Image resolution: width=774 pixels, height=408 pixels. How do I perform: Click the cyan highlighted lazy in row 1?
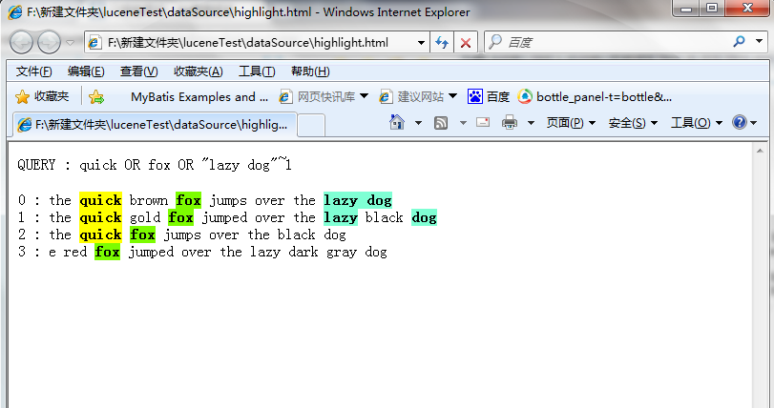(x=341, y=217)
